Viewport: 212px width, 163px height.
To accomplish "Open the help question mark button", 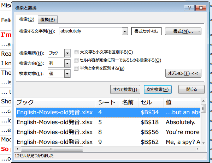I will (189, 8).
